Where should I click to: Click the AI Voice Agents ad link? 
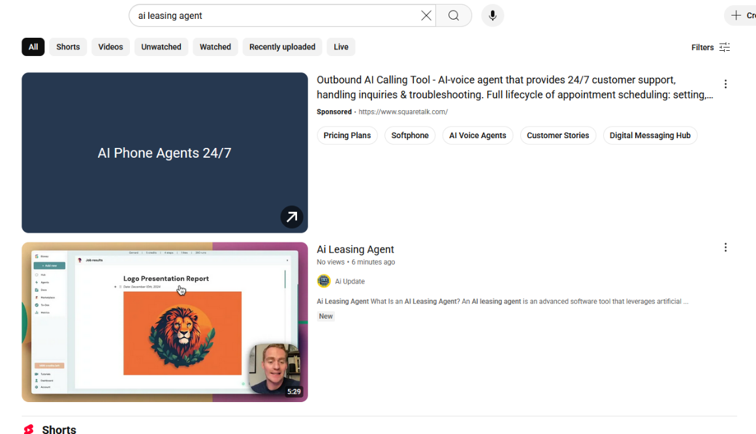tap(477, 135)
